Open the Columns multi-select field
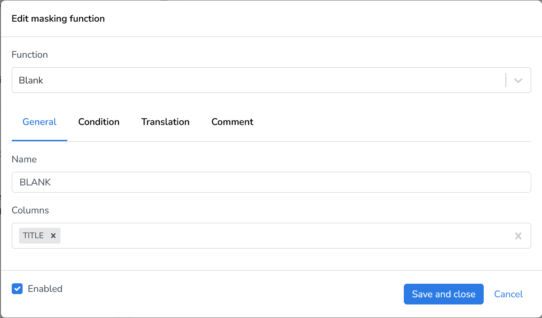 (x=285, y=235)
